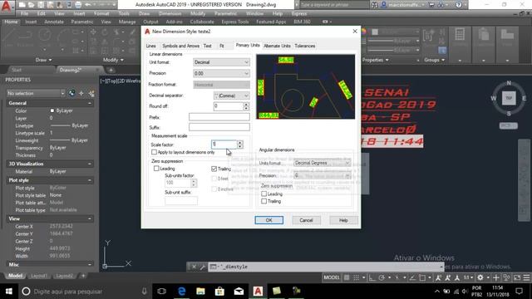The width and height of the screenshot is (532, 299).
Task: Click the ByLayer color swatch property
Action: tap(52, 110)
